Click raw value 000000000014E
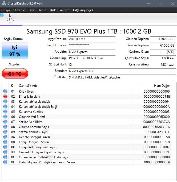Image resolution: width=177 pixels, height=182 pixels. point(157,97)
